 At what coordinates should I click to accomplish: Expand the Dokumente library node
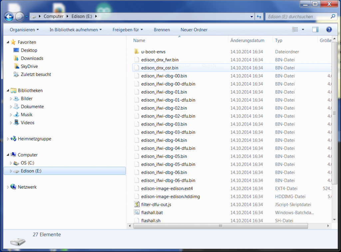pyautogui.click(x=11, y=107)
